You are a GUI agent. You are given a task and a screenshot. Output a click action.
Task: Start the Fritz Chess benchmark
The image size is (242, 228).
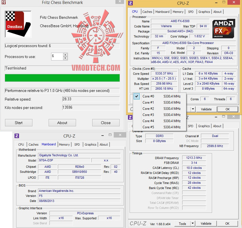19,123
